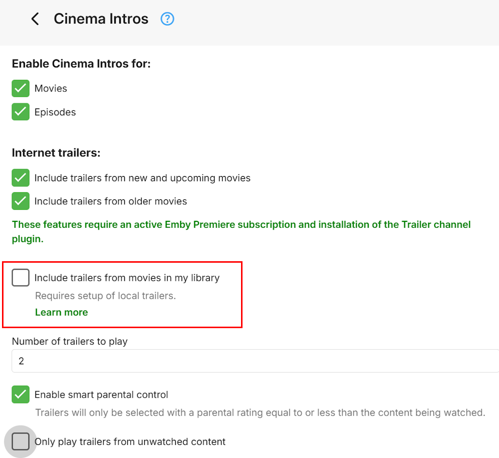Viewport: 499px width, 458px height.
Task: Click the green Emby Premiere subscription notice
Action: [241, 231]
